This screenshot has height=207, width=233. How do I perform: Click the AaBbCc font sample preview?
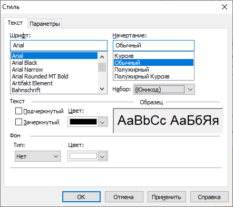pos(168,121)
